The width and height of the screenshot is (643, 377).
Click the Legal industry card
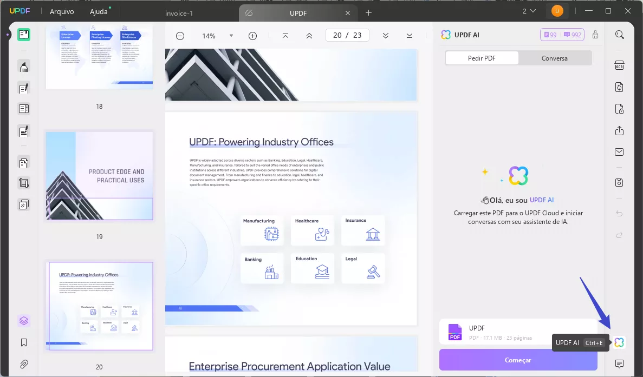tap(363, 268)
